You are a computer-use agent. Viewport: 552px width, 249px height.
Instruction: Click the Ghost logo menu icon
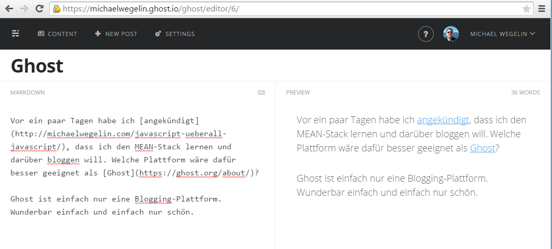(16, 34)
